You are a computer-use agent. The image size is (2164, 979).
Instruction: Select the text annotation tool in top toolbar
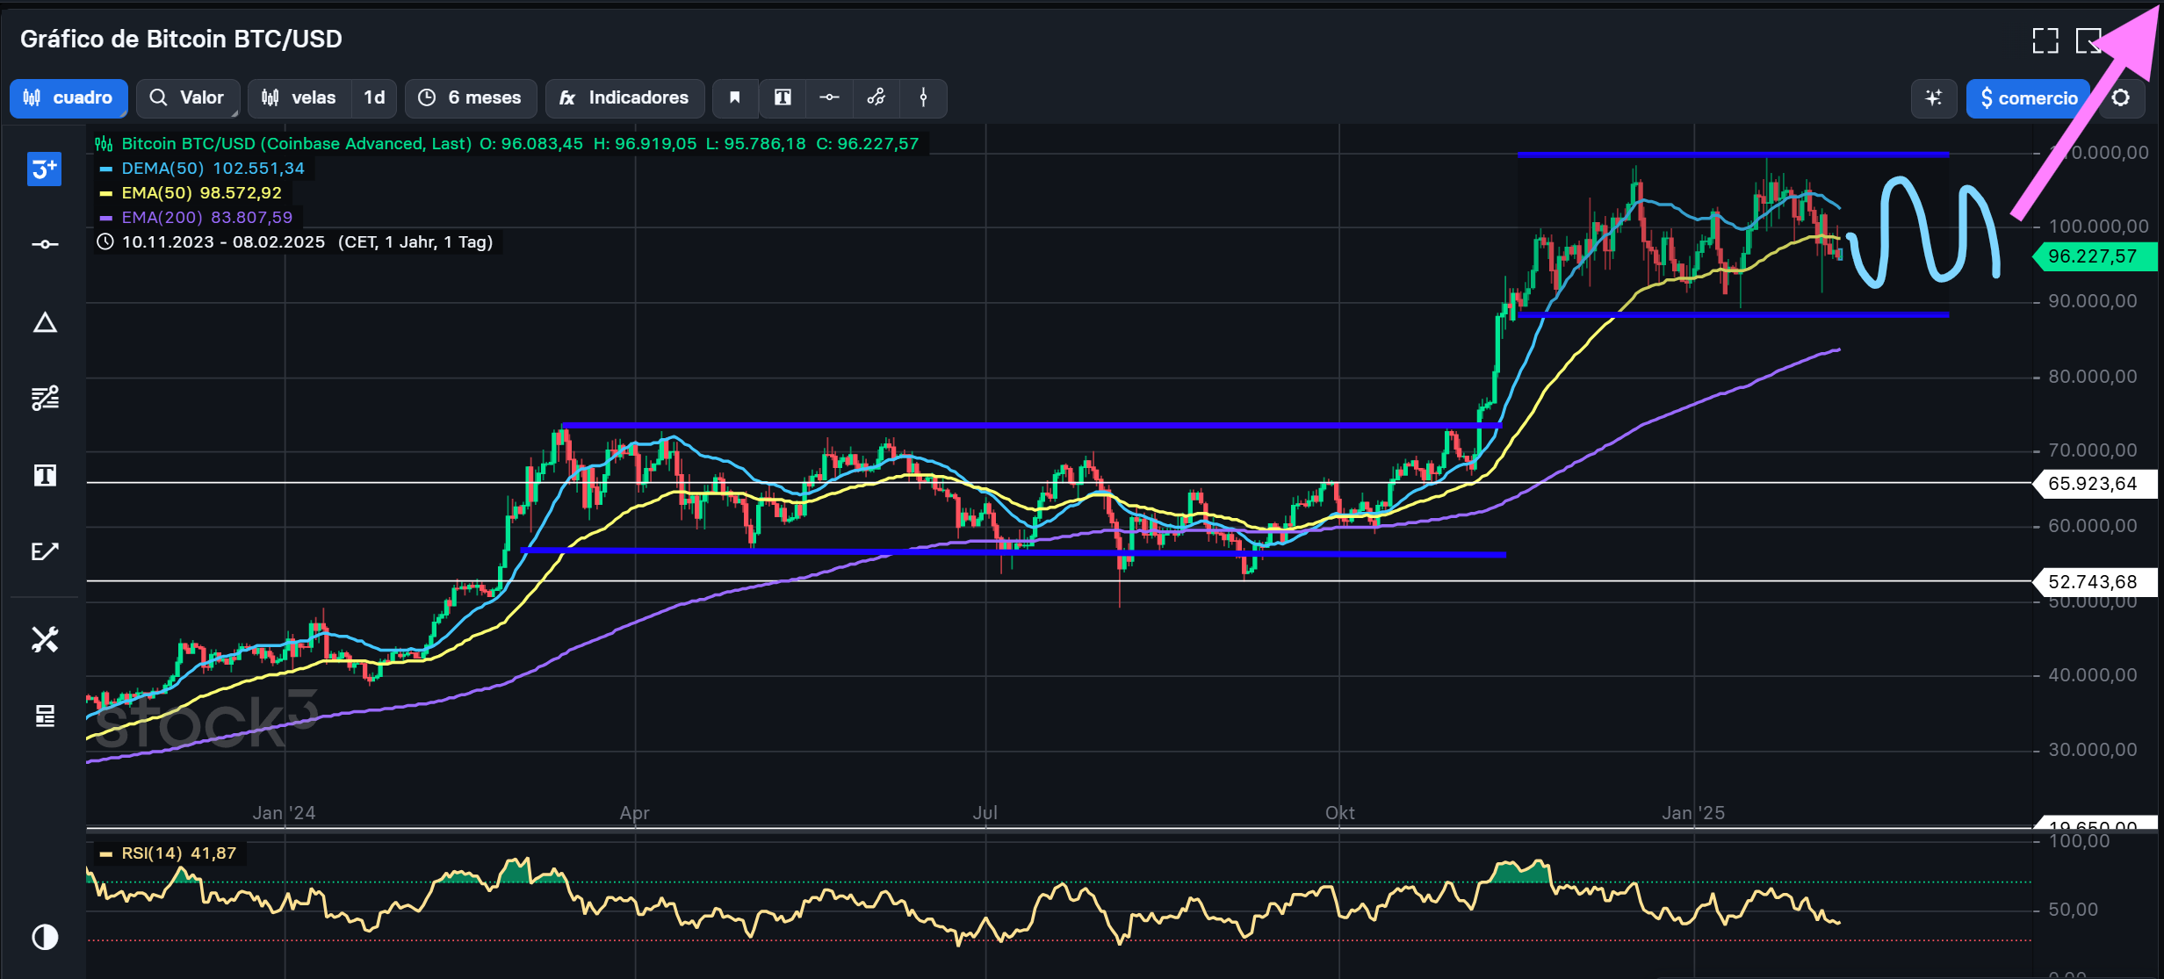tap(783, 97)
